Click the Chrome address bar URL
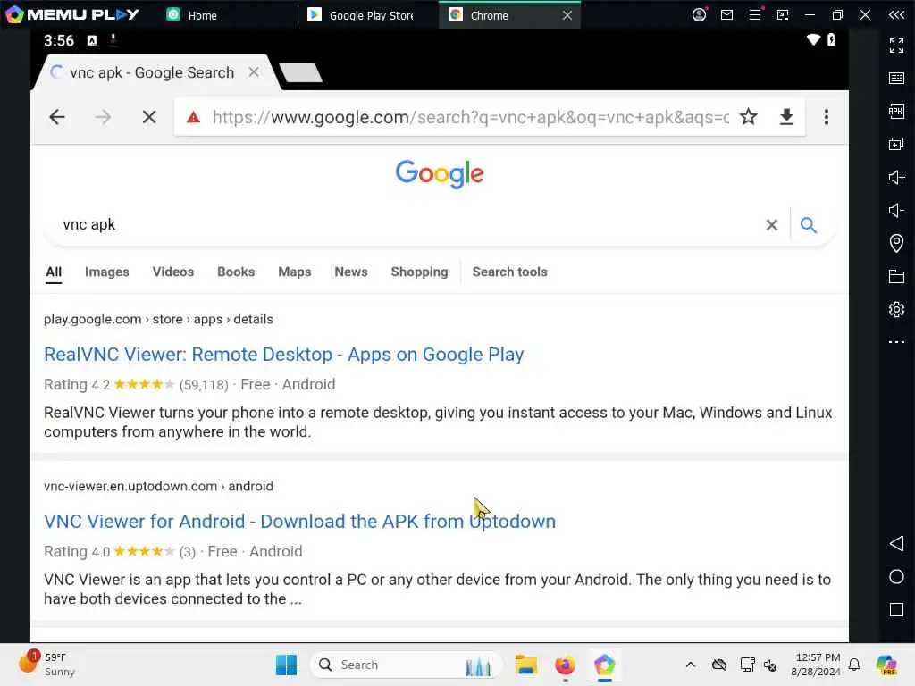Viewport: 915px width, 686px height. point(470,117)
